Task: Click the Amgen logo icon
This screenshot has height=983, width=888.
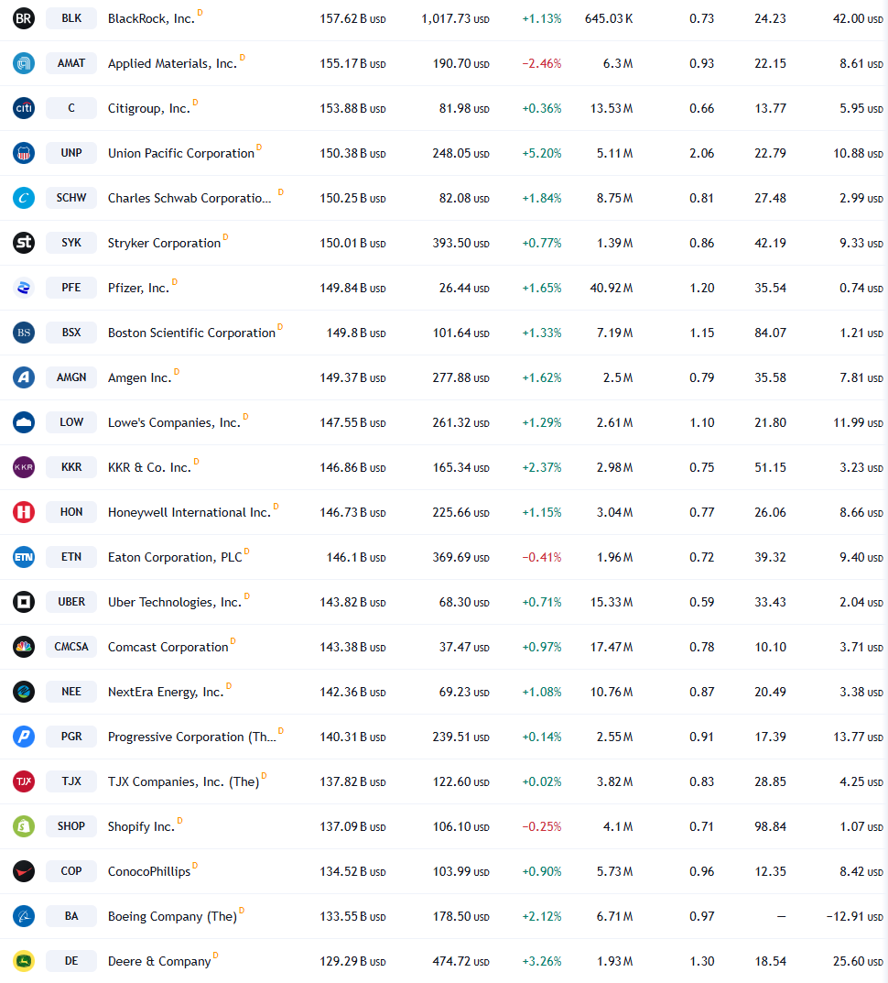Action: click(24, 377)
